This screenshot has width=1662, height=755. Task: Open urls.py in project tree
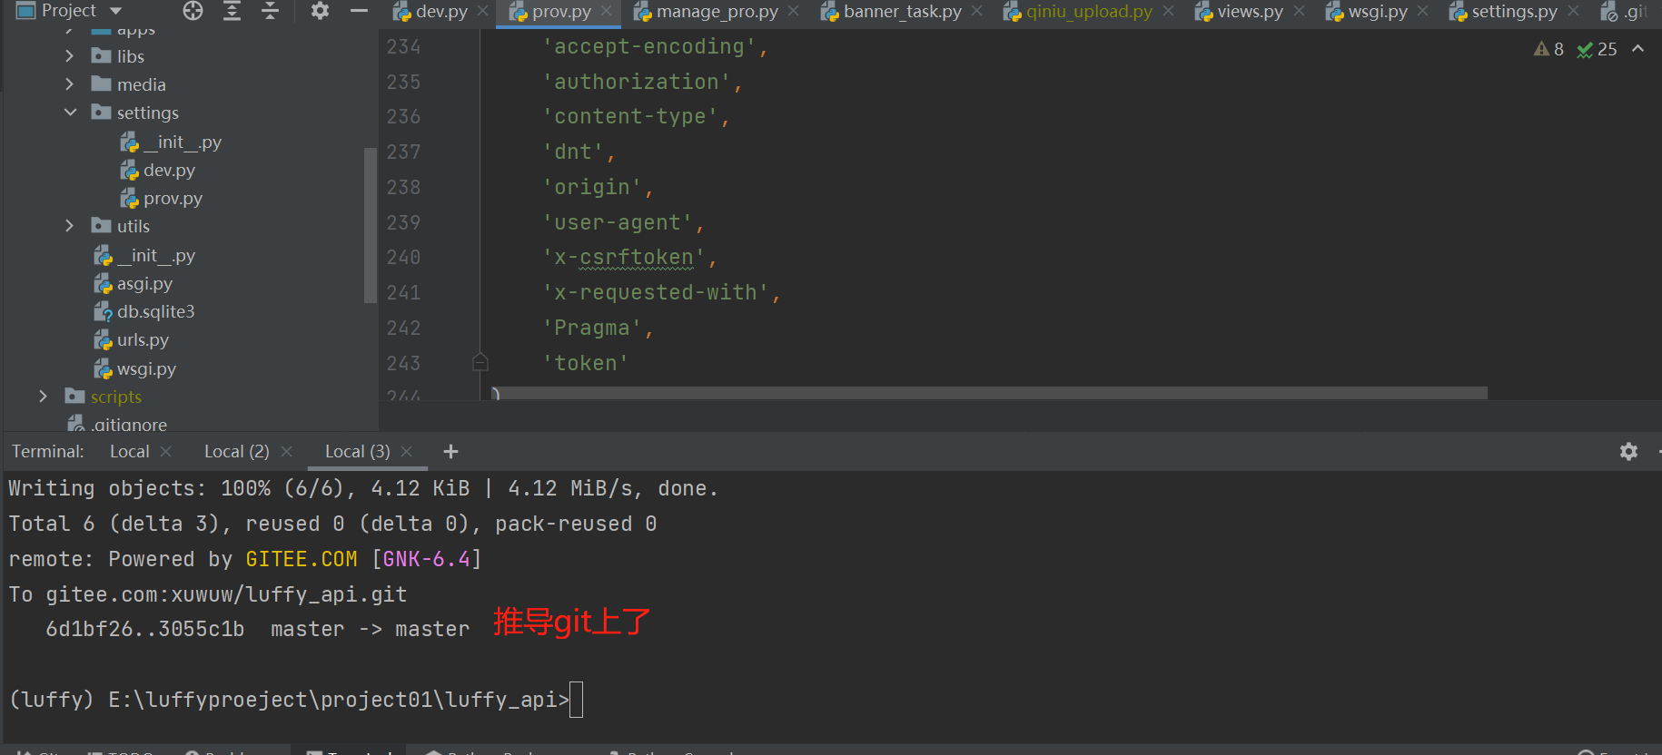click(x=132, y=339)
